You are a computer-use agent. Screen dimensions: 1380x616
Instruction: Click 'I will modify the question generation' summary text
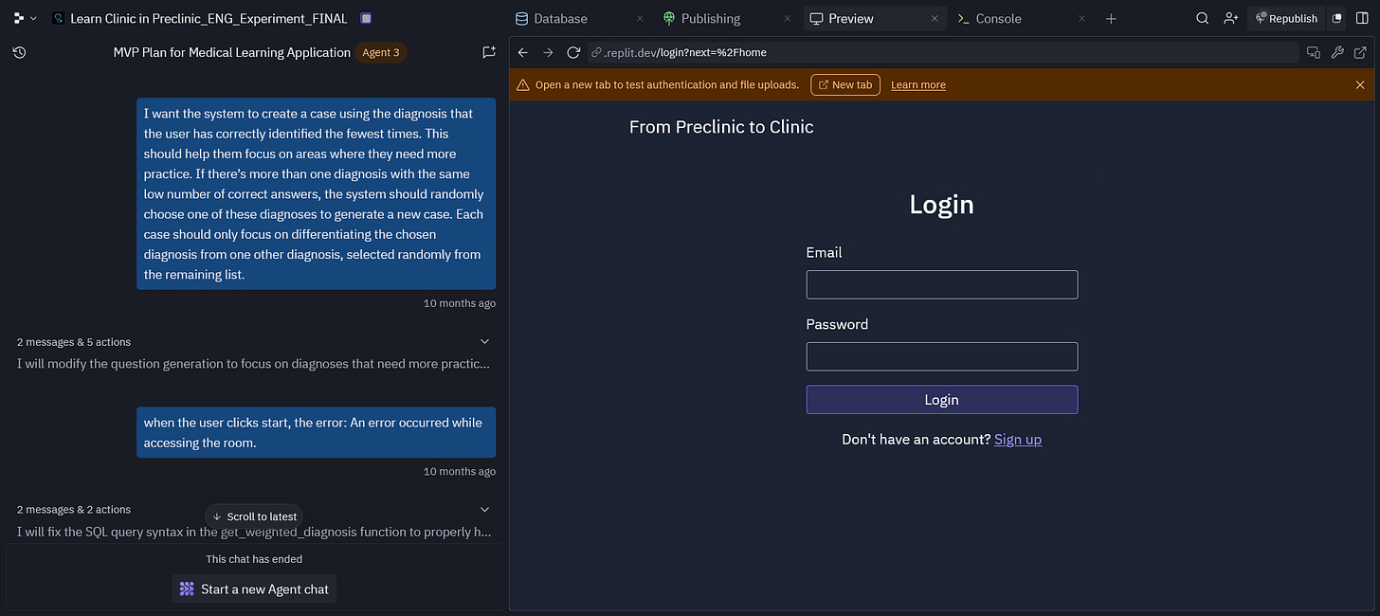(253, 364)
